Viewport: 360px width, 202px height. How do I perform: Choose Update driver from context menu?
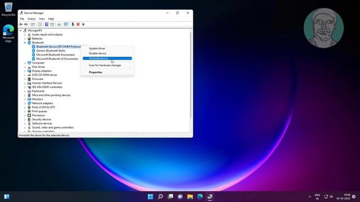107,48
